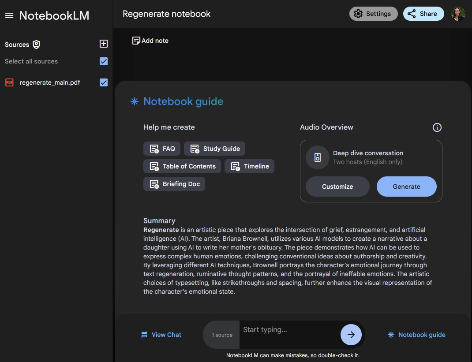
Task: Generate the deep dive audio conversation
Action: [x=406, y=187]
